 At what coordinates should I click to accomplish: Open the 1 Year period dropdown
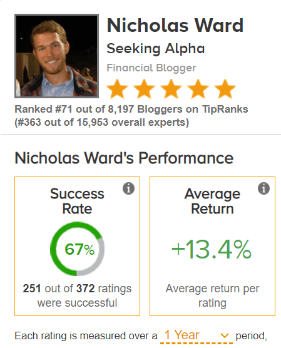(197, 335)
